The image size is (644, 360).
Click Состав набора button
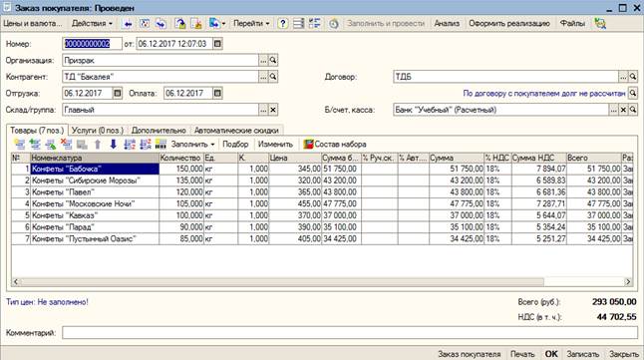[335, 145]
